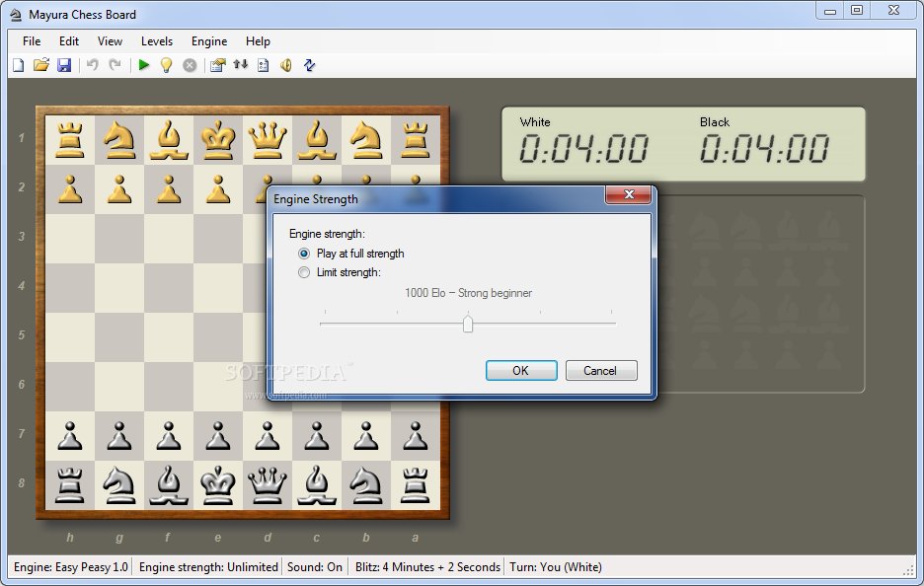Click status bar 'Blitz: 4 Minutes + 2 Seconds'
Image resolution: width=924 pixels, height=586 pixels.
pos(427,567)
